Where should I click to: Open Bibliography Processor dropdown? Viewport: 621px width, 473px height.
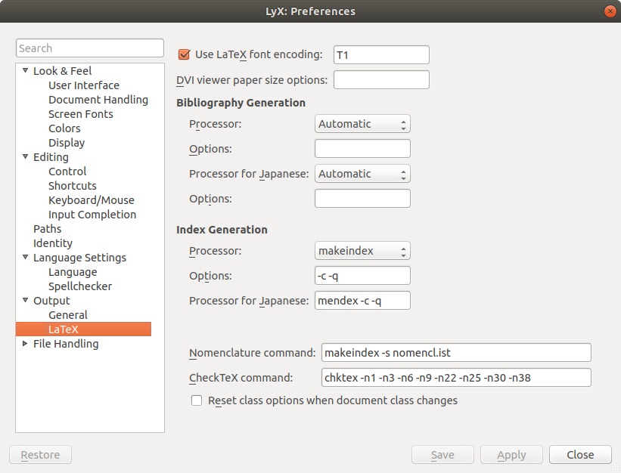coord(362,124)
